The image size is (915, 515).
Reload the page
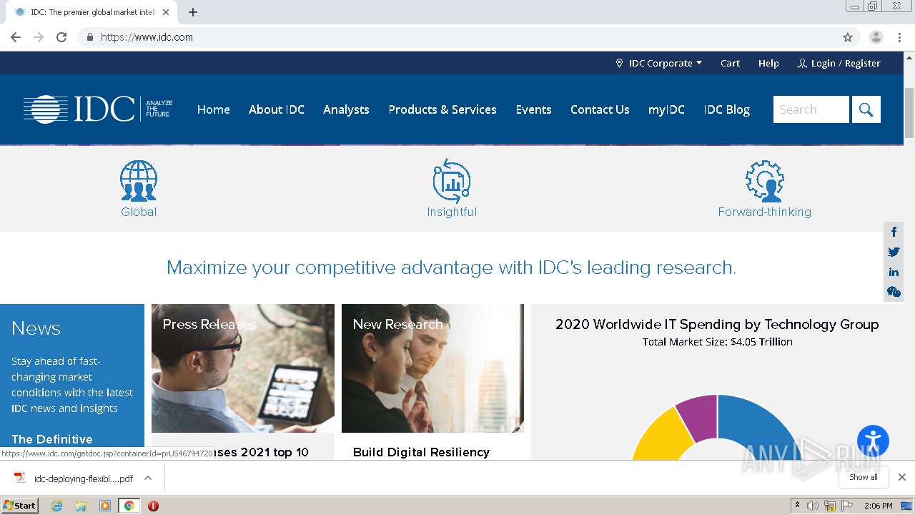tap(61, 37)
